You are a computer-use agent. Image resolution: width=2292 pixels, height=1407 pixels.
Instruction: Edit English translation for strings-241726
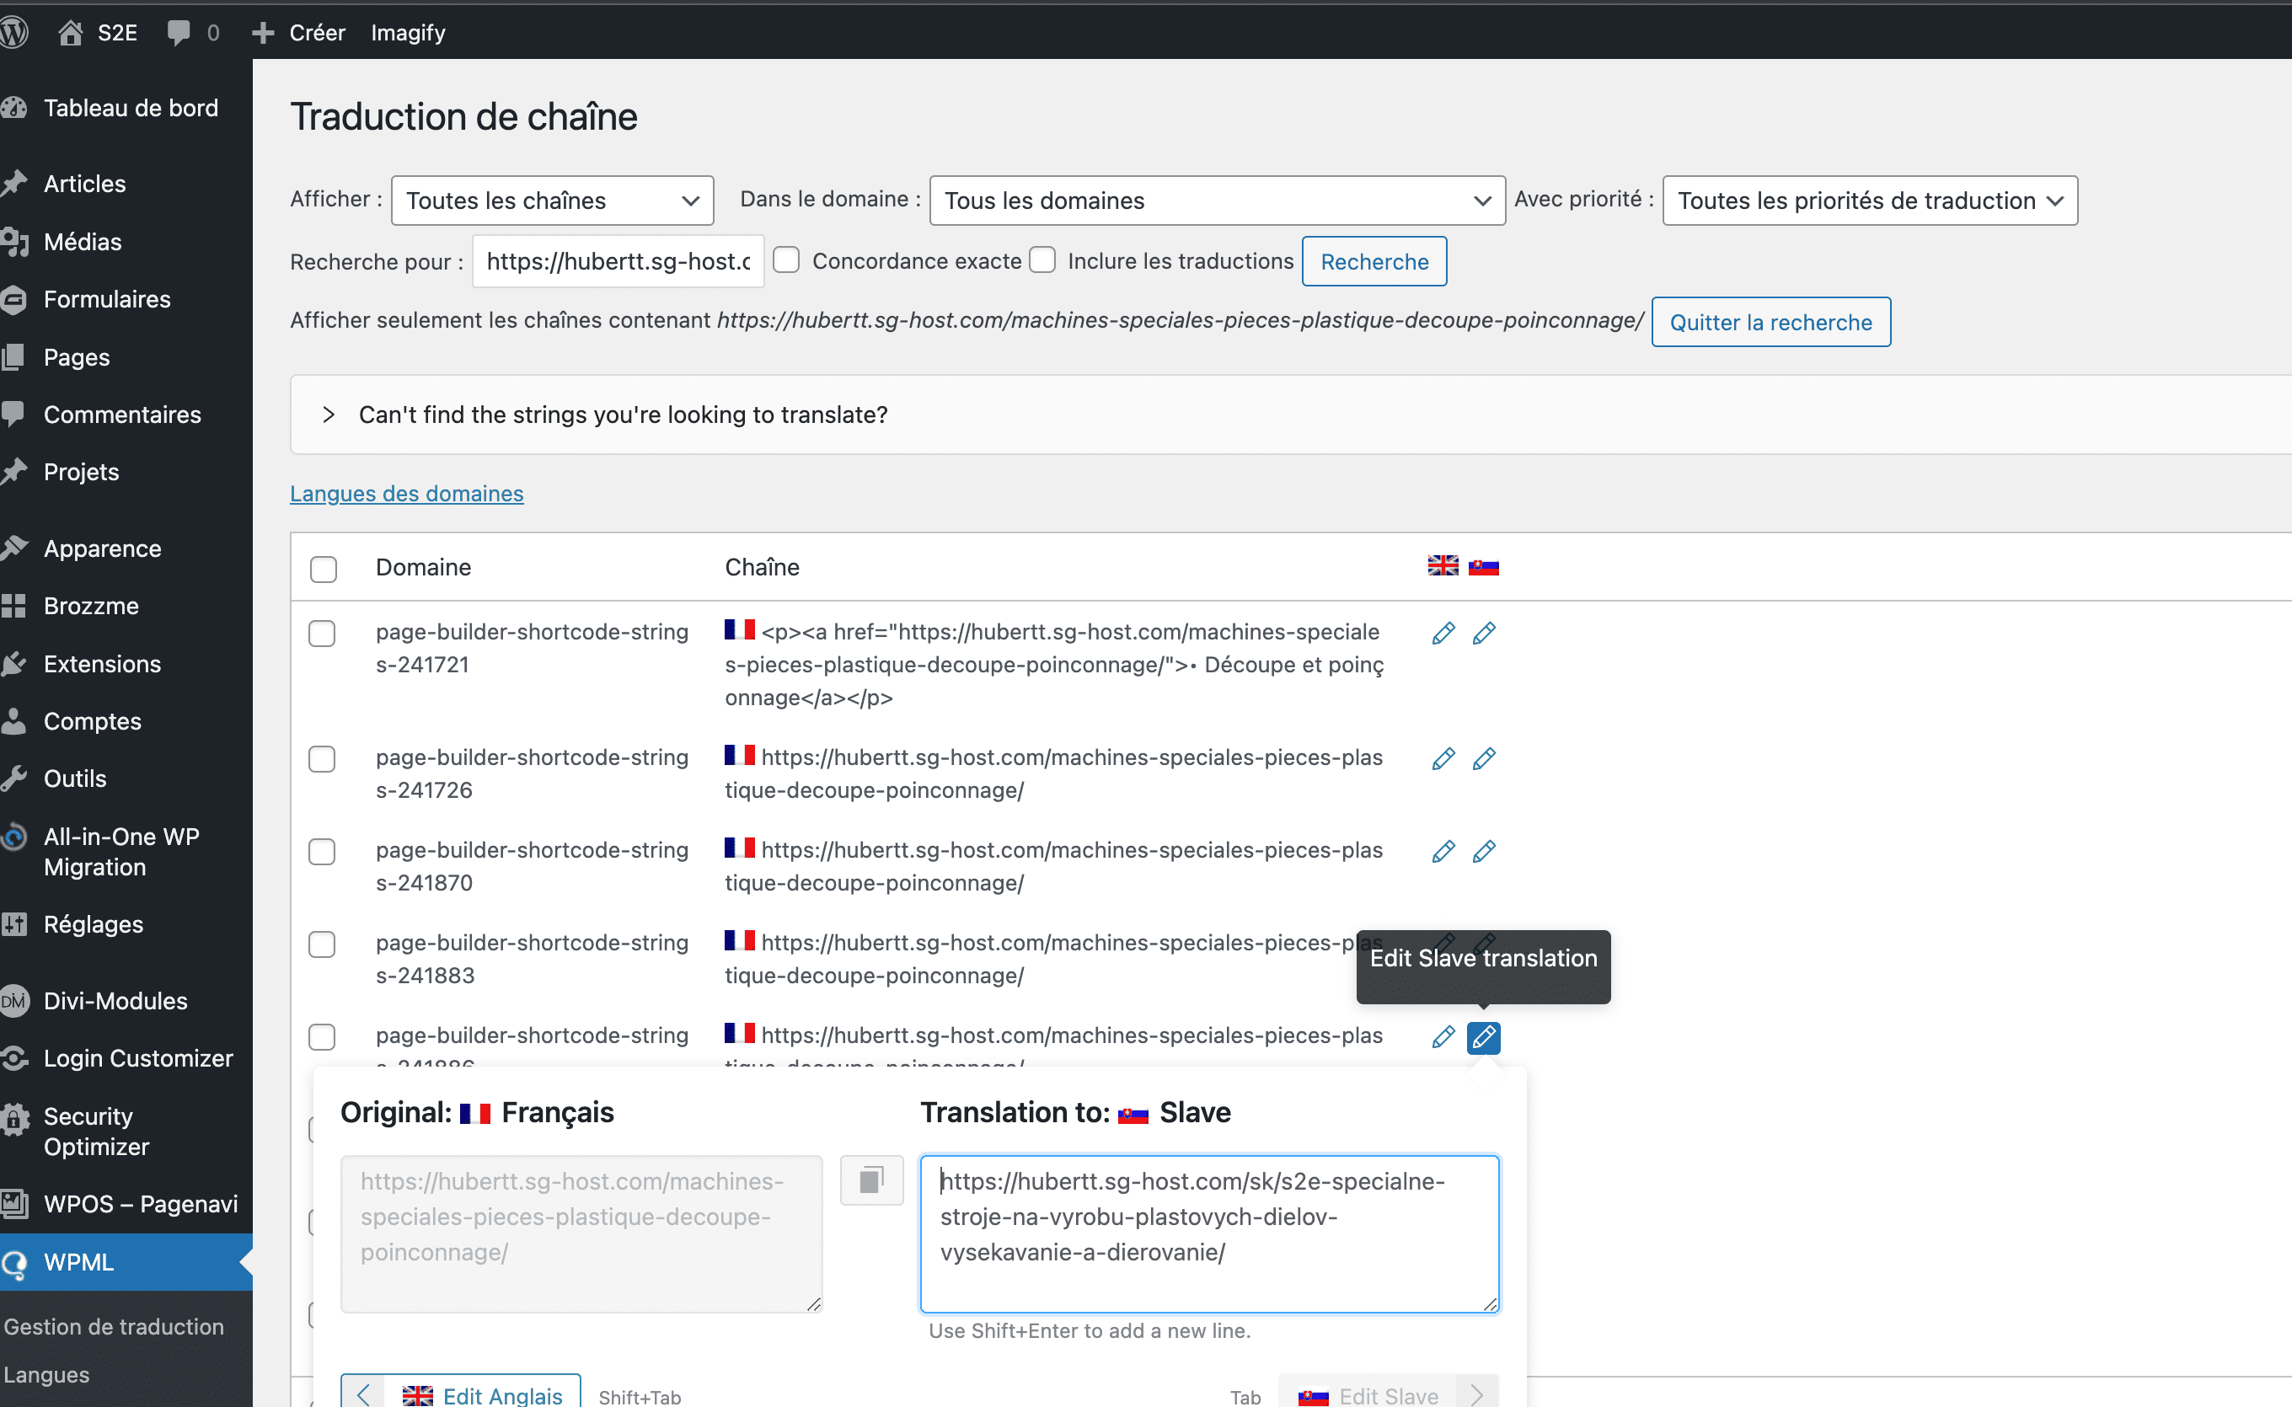click(x=1443, y=759)
